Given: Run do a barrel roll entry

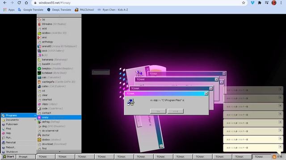Looking at the screenshot, I should click(59, 131).
